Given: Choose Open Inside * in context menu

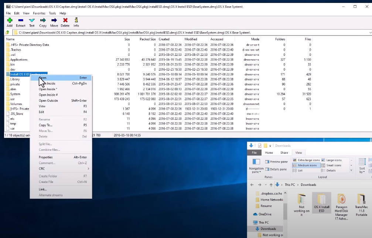Looking at the screenshot, I should 61,89.
